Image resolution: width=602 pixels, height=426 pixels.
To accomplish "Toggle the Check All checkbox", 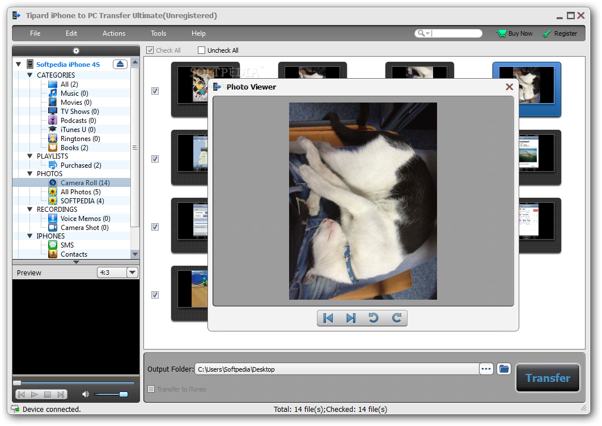I will click(150, 50).
